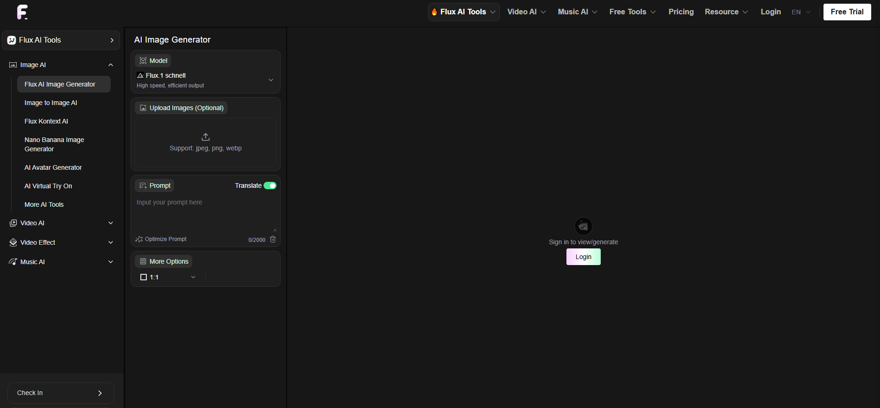Click the prompt textarea resize handle
The height and width of the screenshot is (408, 880).
(274, 229)
